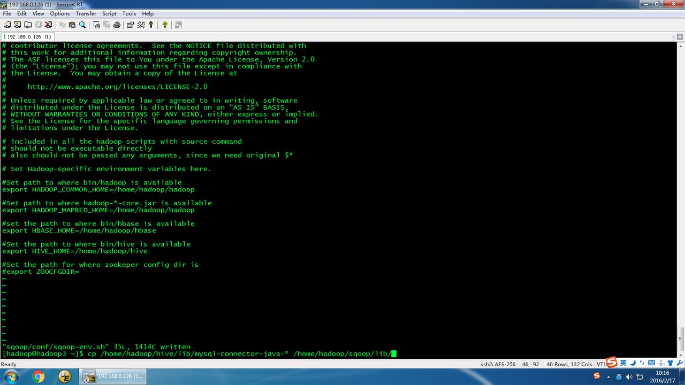Open Sogou wrench settings icon
This screenshot has width=685, height=385.
(x=680, y=363)
